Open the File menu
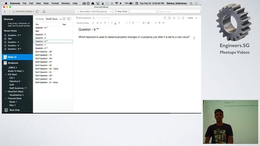The width and height of the screenshot is (260, 146). tap(24, 3)
